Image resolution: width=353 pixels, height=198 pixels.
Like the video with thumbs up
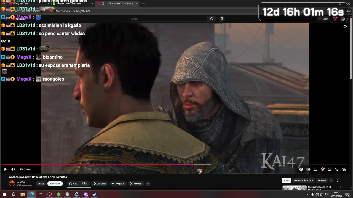[73, 183]
